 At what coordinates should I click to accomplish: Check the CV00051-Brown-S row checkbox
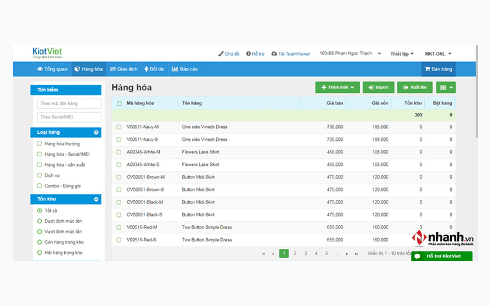(x=119, y=190)
